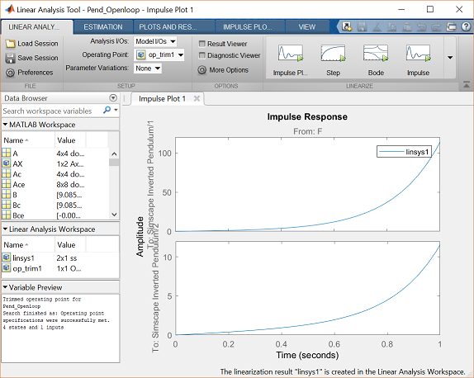Expand the linearize plot gallery arrow
This screenshot has width=474, height=378.
point(450,58)
